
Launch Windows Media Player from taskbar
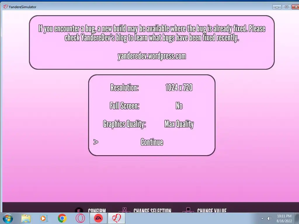(x=44, y=218)
